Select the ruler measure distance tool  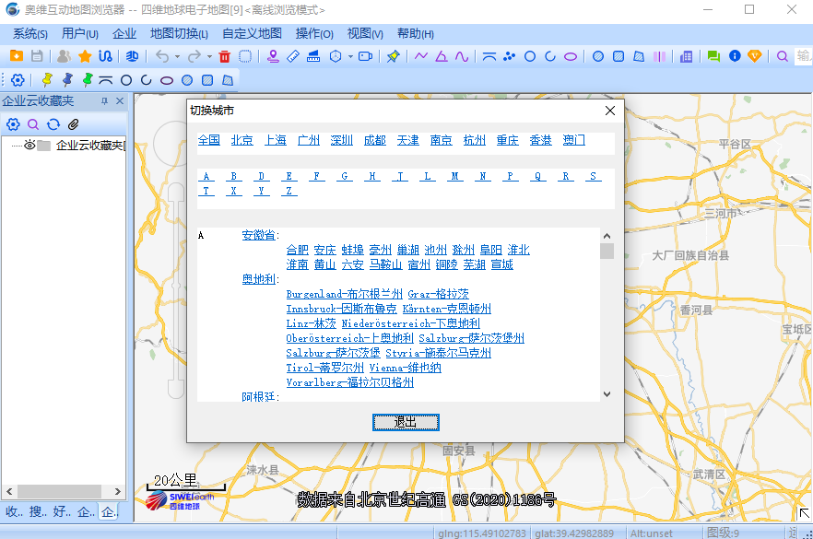click(293, 56)
